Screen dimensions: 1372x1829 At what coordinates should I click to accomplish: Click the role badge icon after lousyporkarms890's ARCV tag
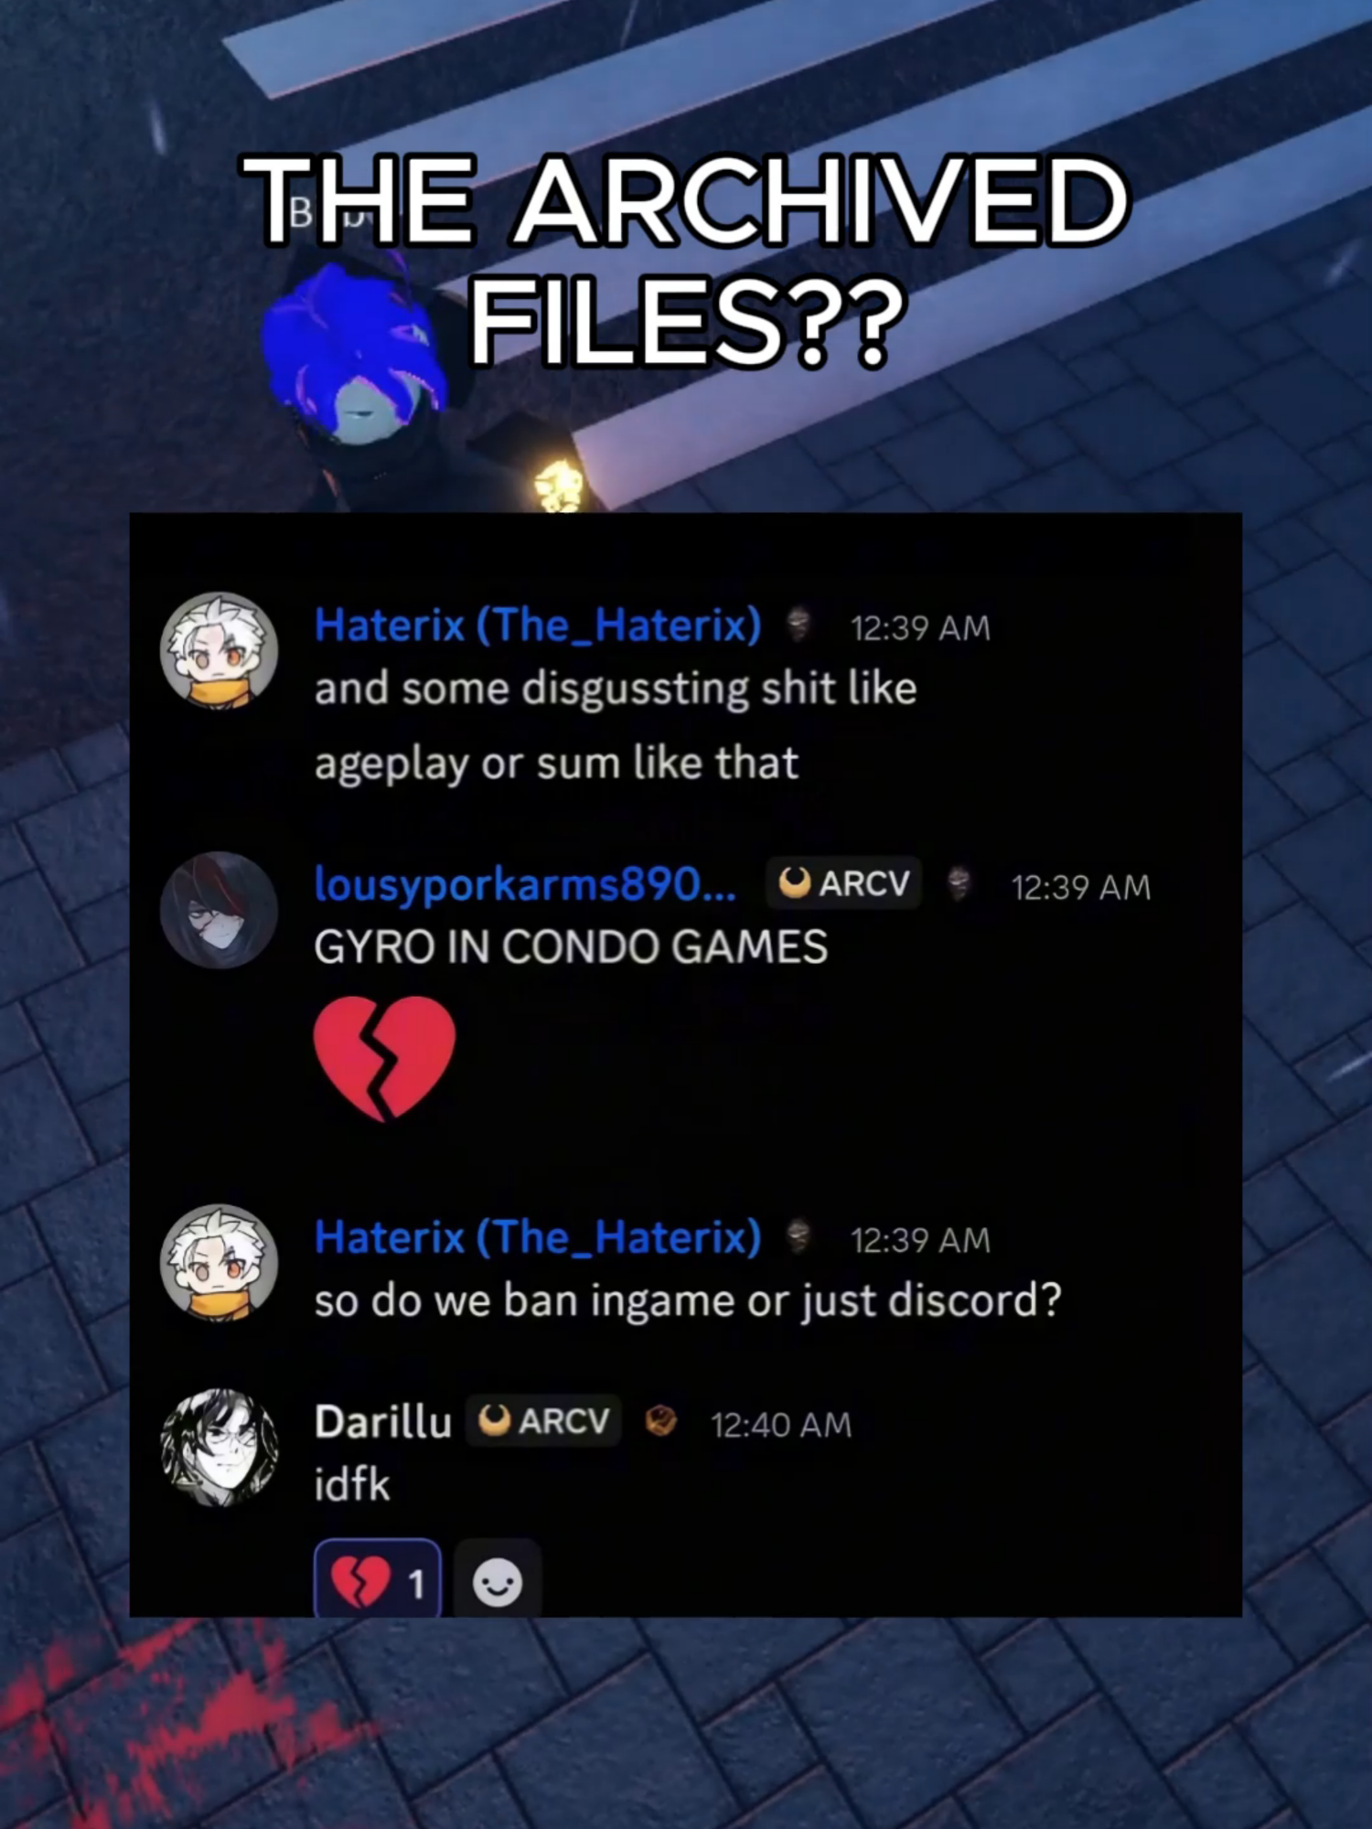tap(959, 883)
